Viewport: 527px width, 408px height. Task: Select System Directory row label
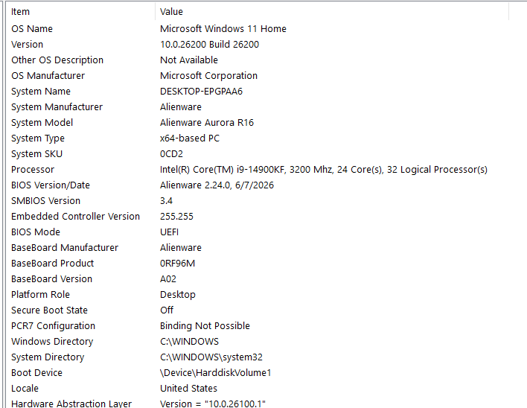point(48,357)
